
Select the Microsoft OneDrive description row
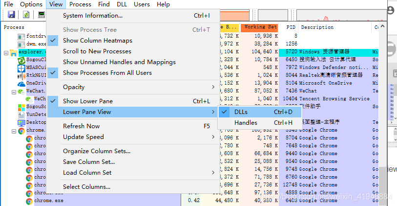[x=326, y=83]
